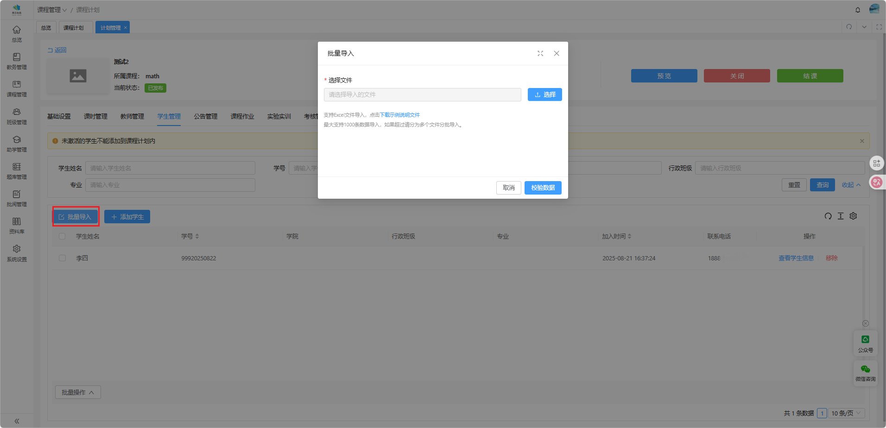Sort by 学号 column

(x=197, y=236)
